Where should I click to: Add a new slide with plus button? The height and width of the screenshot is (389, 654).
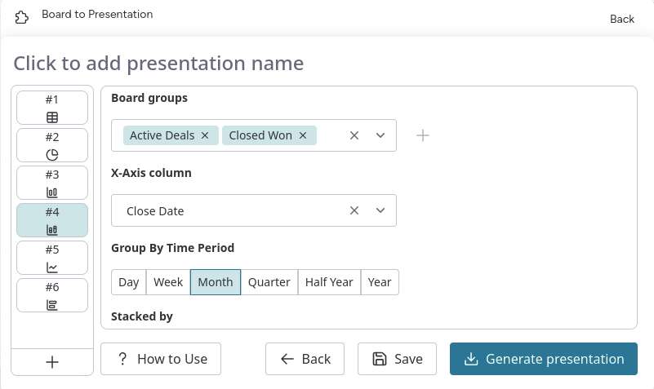click(52, 362)
